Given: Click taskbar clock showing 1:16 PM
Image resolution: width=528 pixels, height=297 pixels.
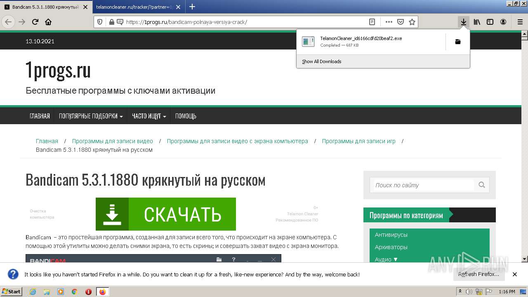Looking at the screenshot, I should (507, 292).
